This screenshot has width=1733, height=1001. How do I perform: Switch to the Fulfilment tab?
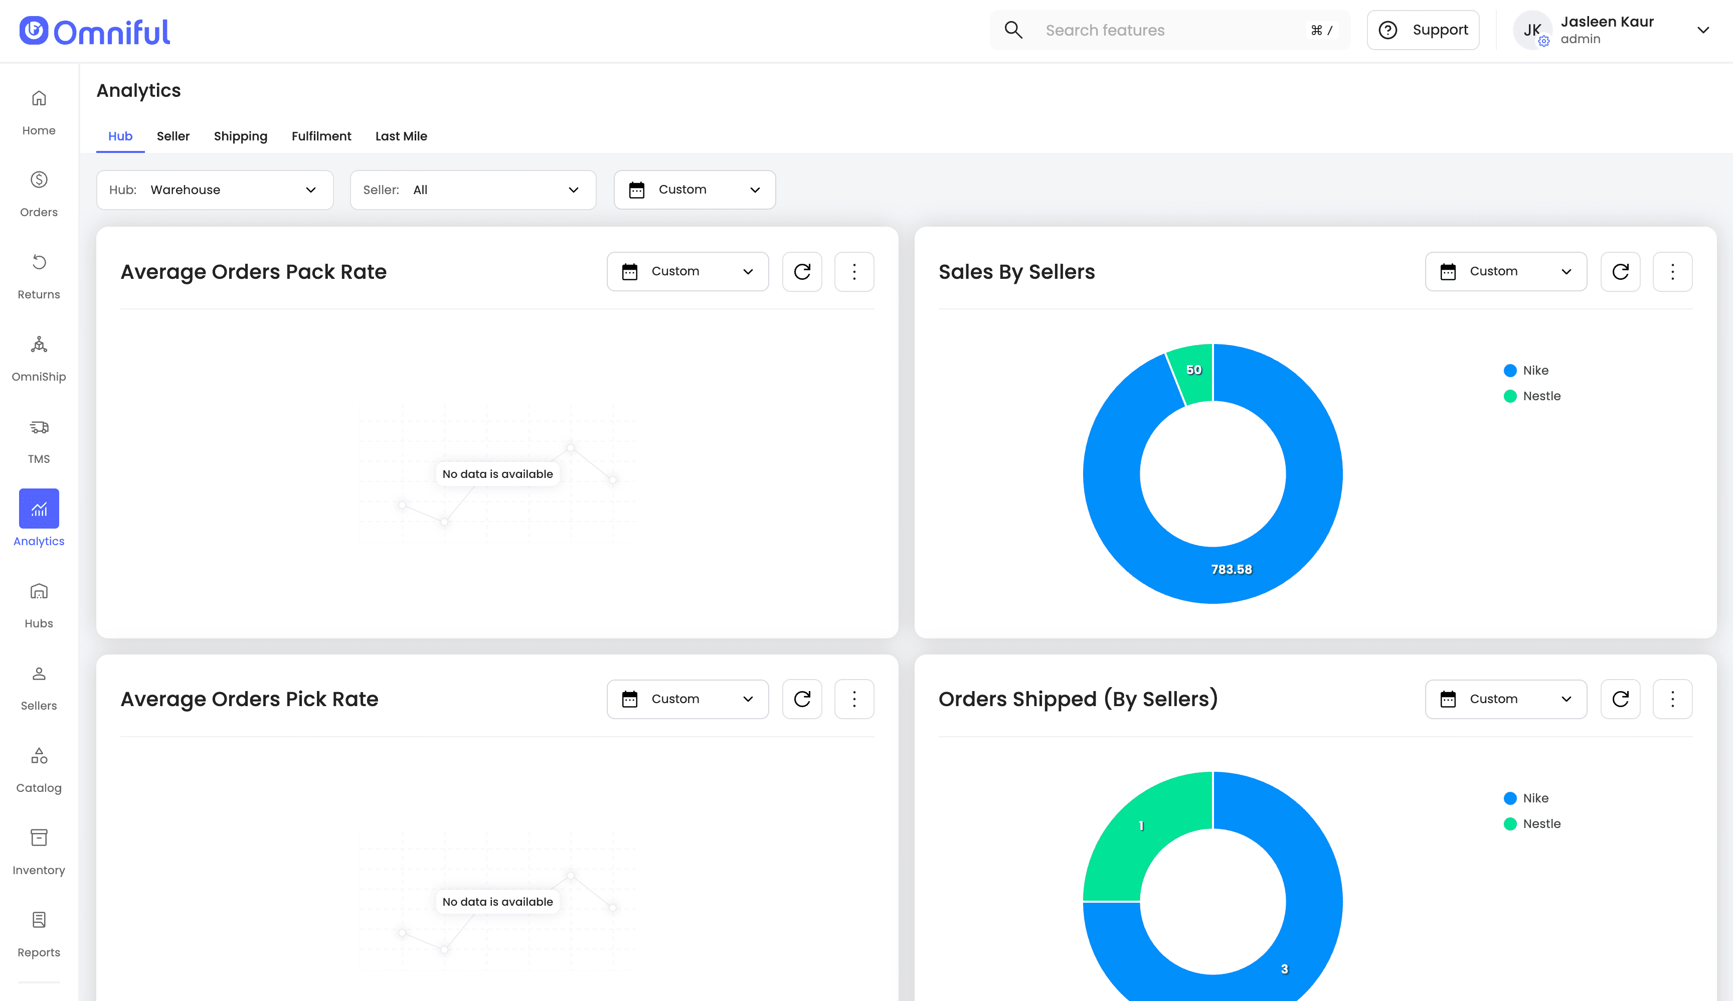321,136
